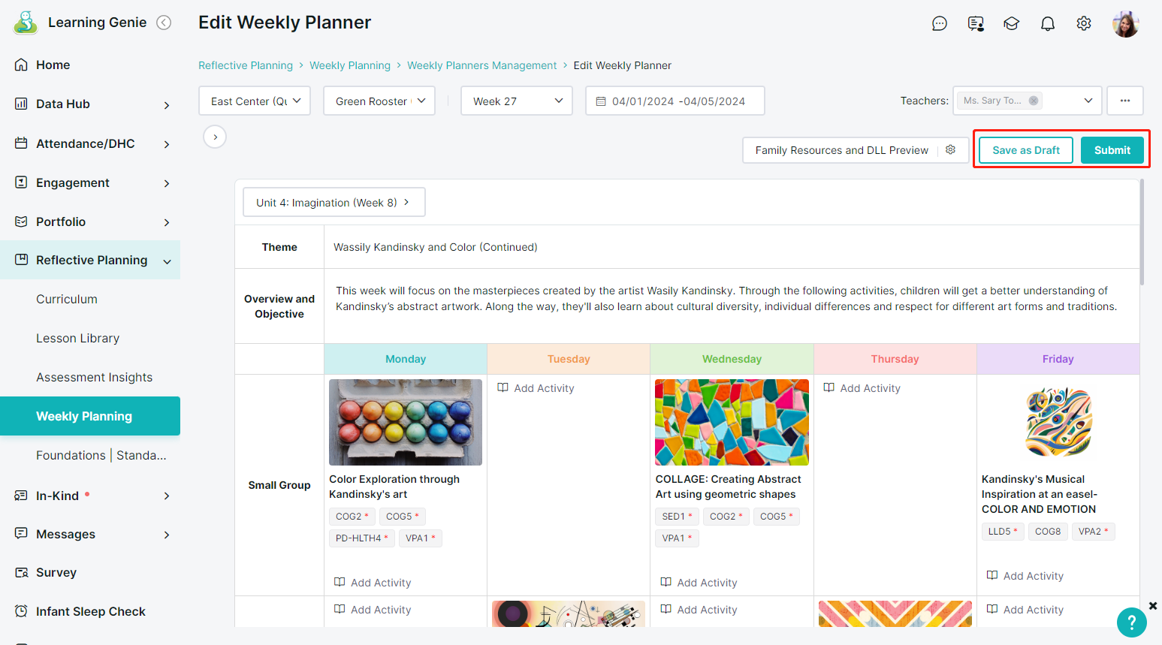Open the settings gear in top bar

tap(1084, 24)
